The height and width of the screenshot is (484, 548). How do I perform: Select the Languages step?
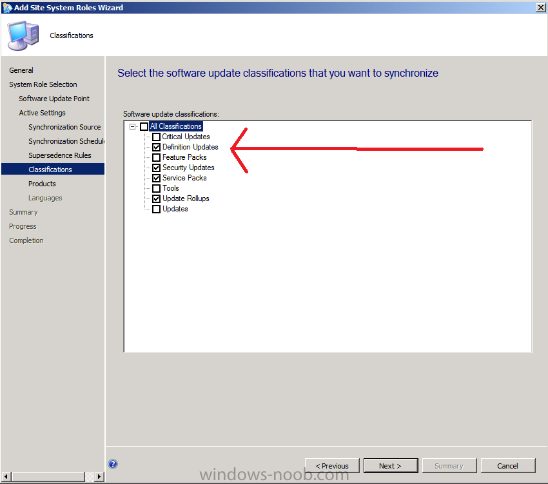[45, 198]
